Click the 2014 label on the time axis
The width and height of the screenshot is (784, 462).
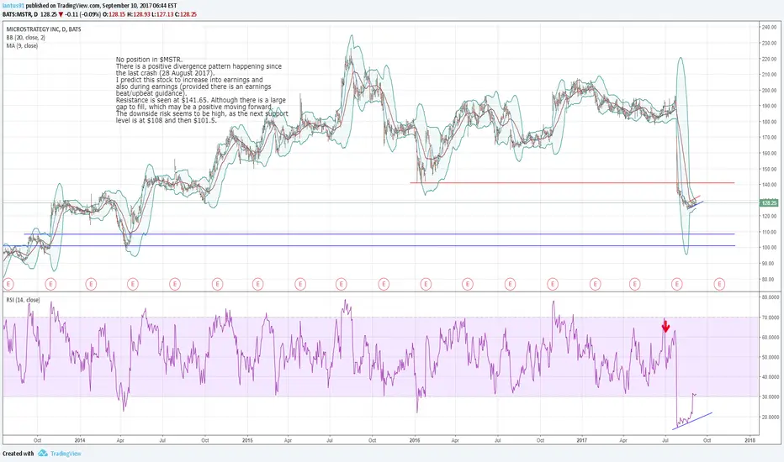tap(80, 440)
